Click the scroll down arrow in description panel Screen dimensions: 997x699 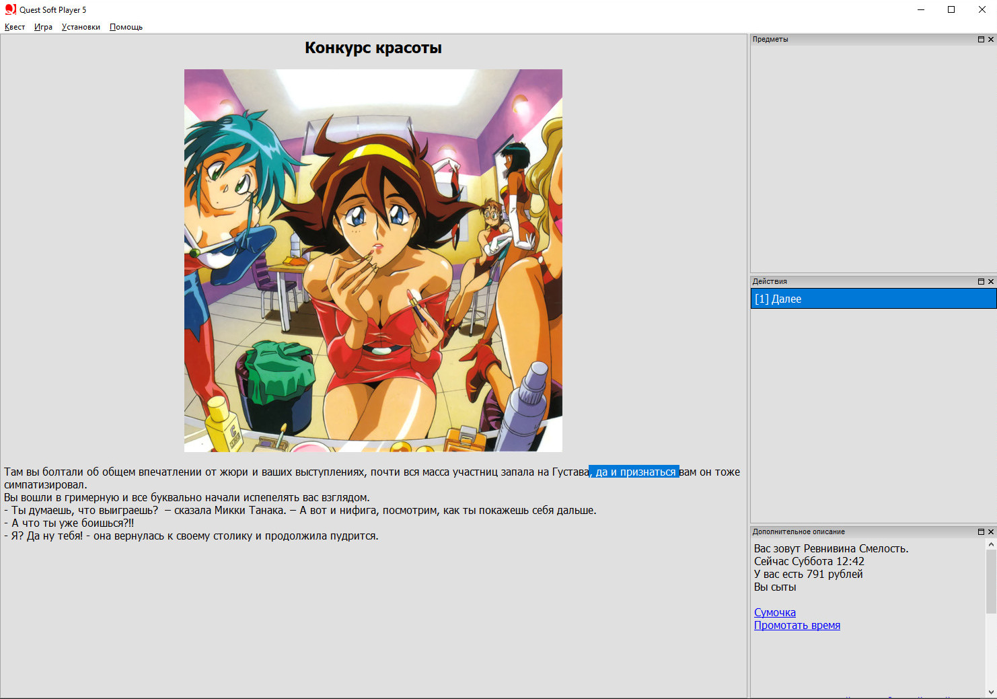pyautogui.click(x=991, y=692)
